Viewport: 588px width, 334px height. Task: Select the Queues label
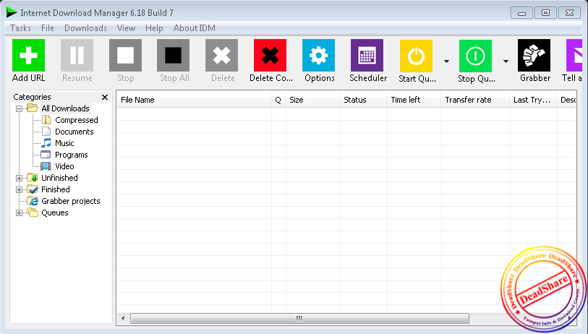tap(55, 213)
